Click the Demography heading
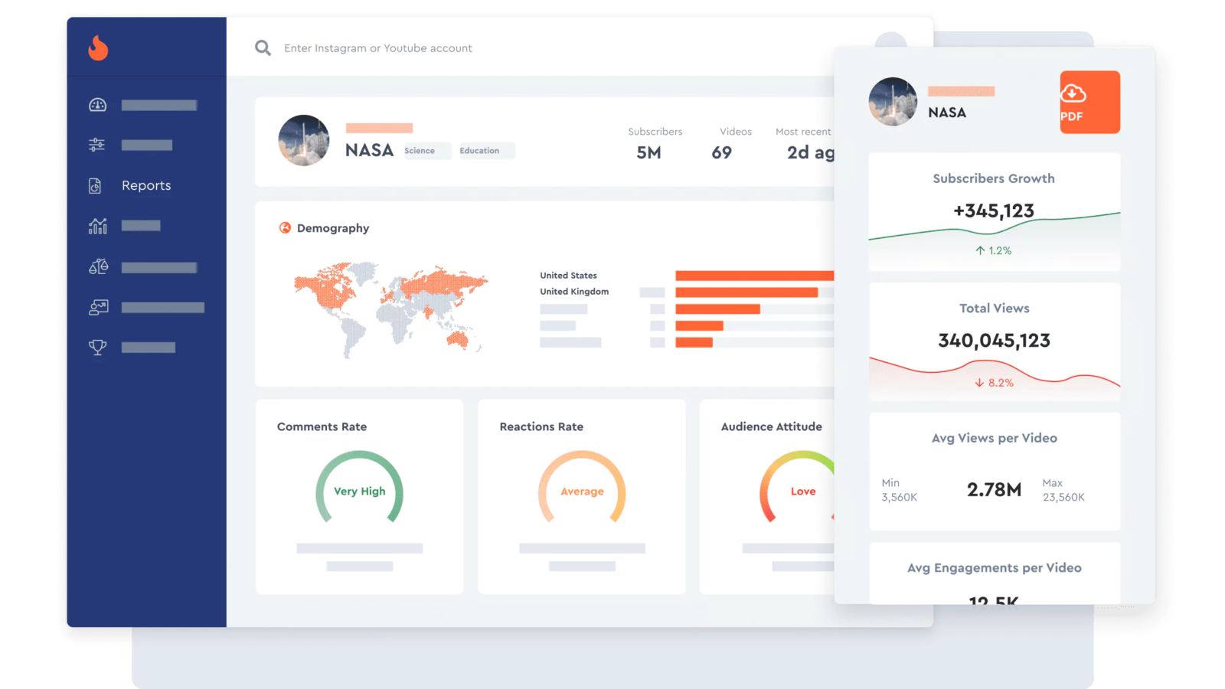This screenshot has width=1225, height=689. click(333, 228)
